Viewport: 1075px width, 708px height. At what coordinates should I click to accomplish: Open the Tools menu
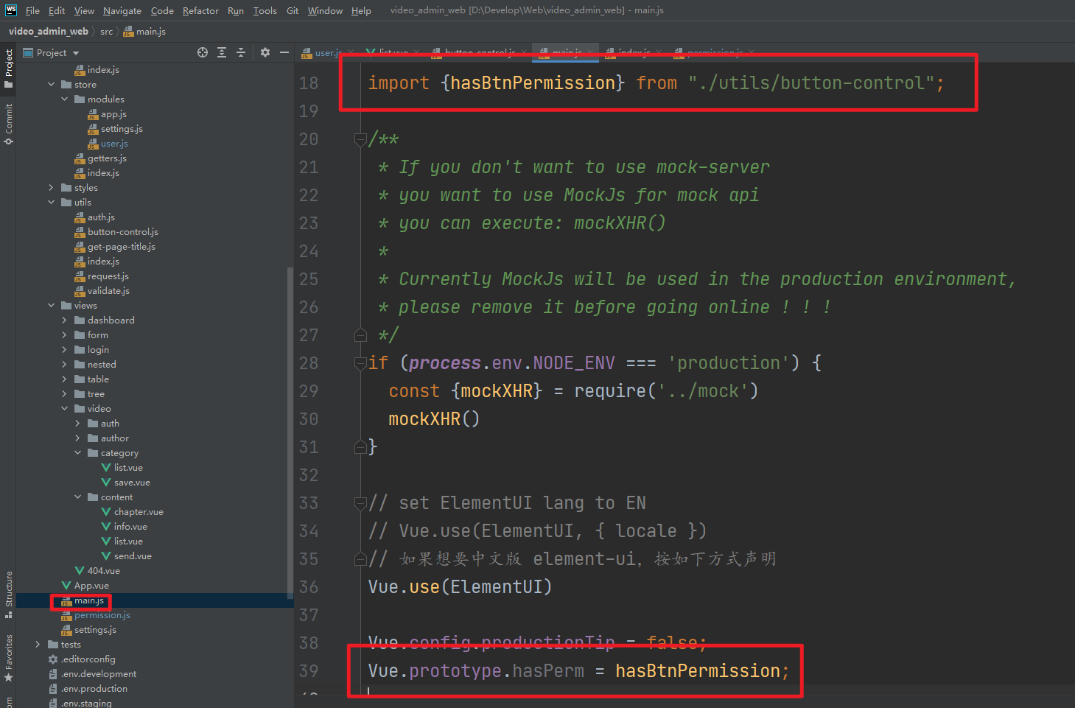tap(265, 11)
